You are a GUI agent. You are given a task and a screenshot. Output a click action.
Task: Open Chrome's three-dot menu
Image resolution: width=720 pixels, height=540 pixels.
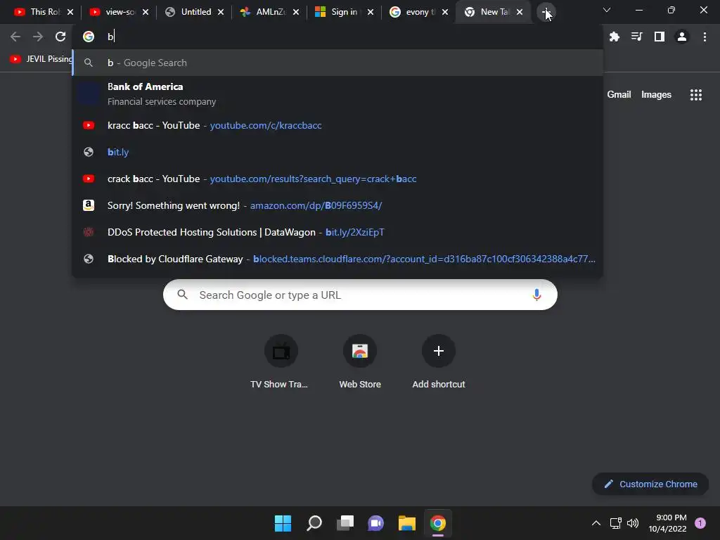(x=705, y=37)
